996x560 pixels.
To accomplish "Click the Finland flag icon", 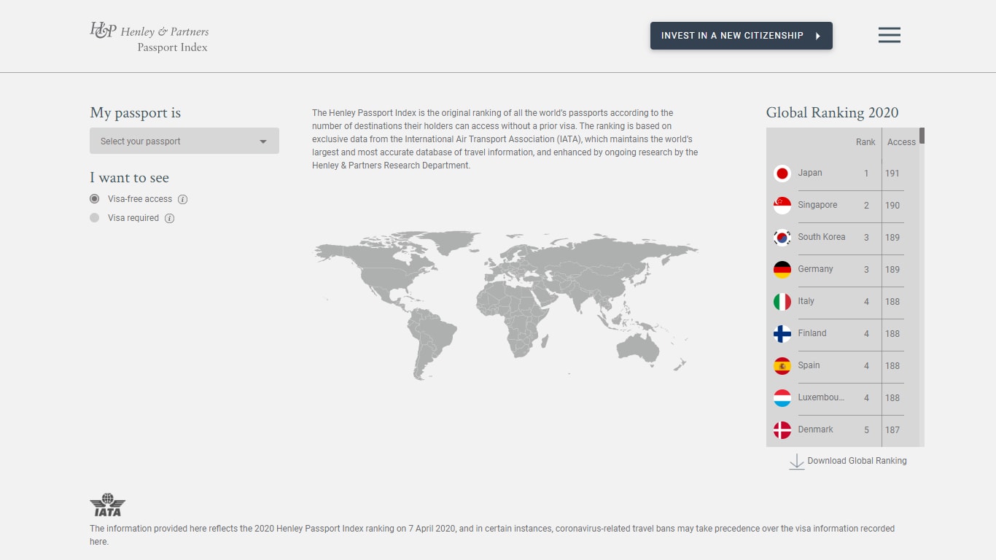I will pos(782,334).
